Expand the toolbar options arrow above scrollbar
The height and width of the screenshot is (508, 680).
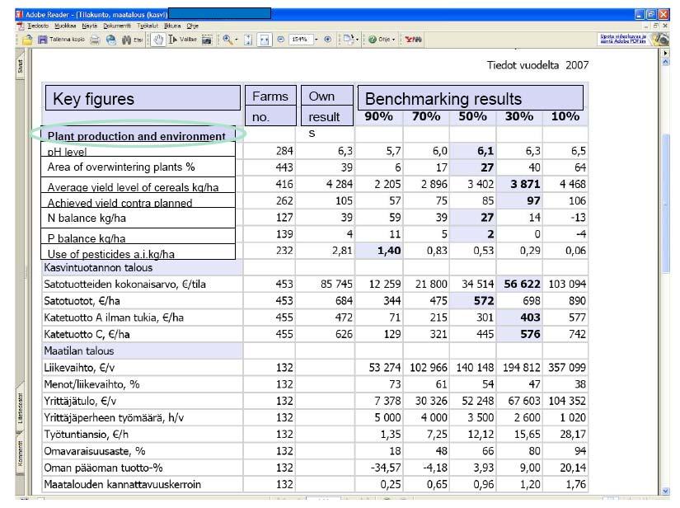coord(666,54)
